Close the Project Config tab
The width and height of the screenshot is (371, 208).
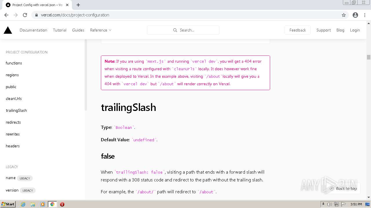click(67, 5)
